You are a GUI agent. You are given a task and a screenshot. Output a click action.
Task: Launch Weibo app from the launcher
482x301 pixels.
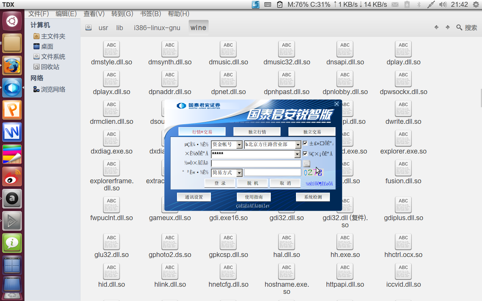12,176
